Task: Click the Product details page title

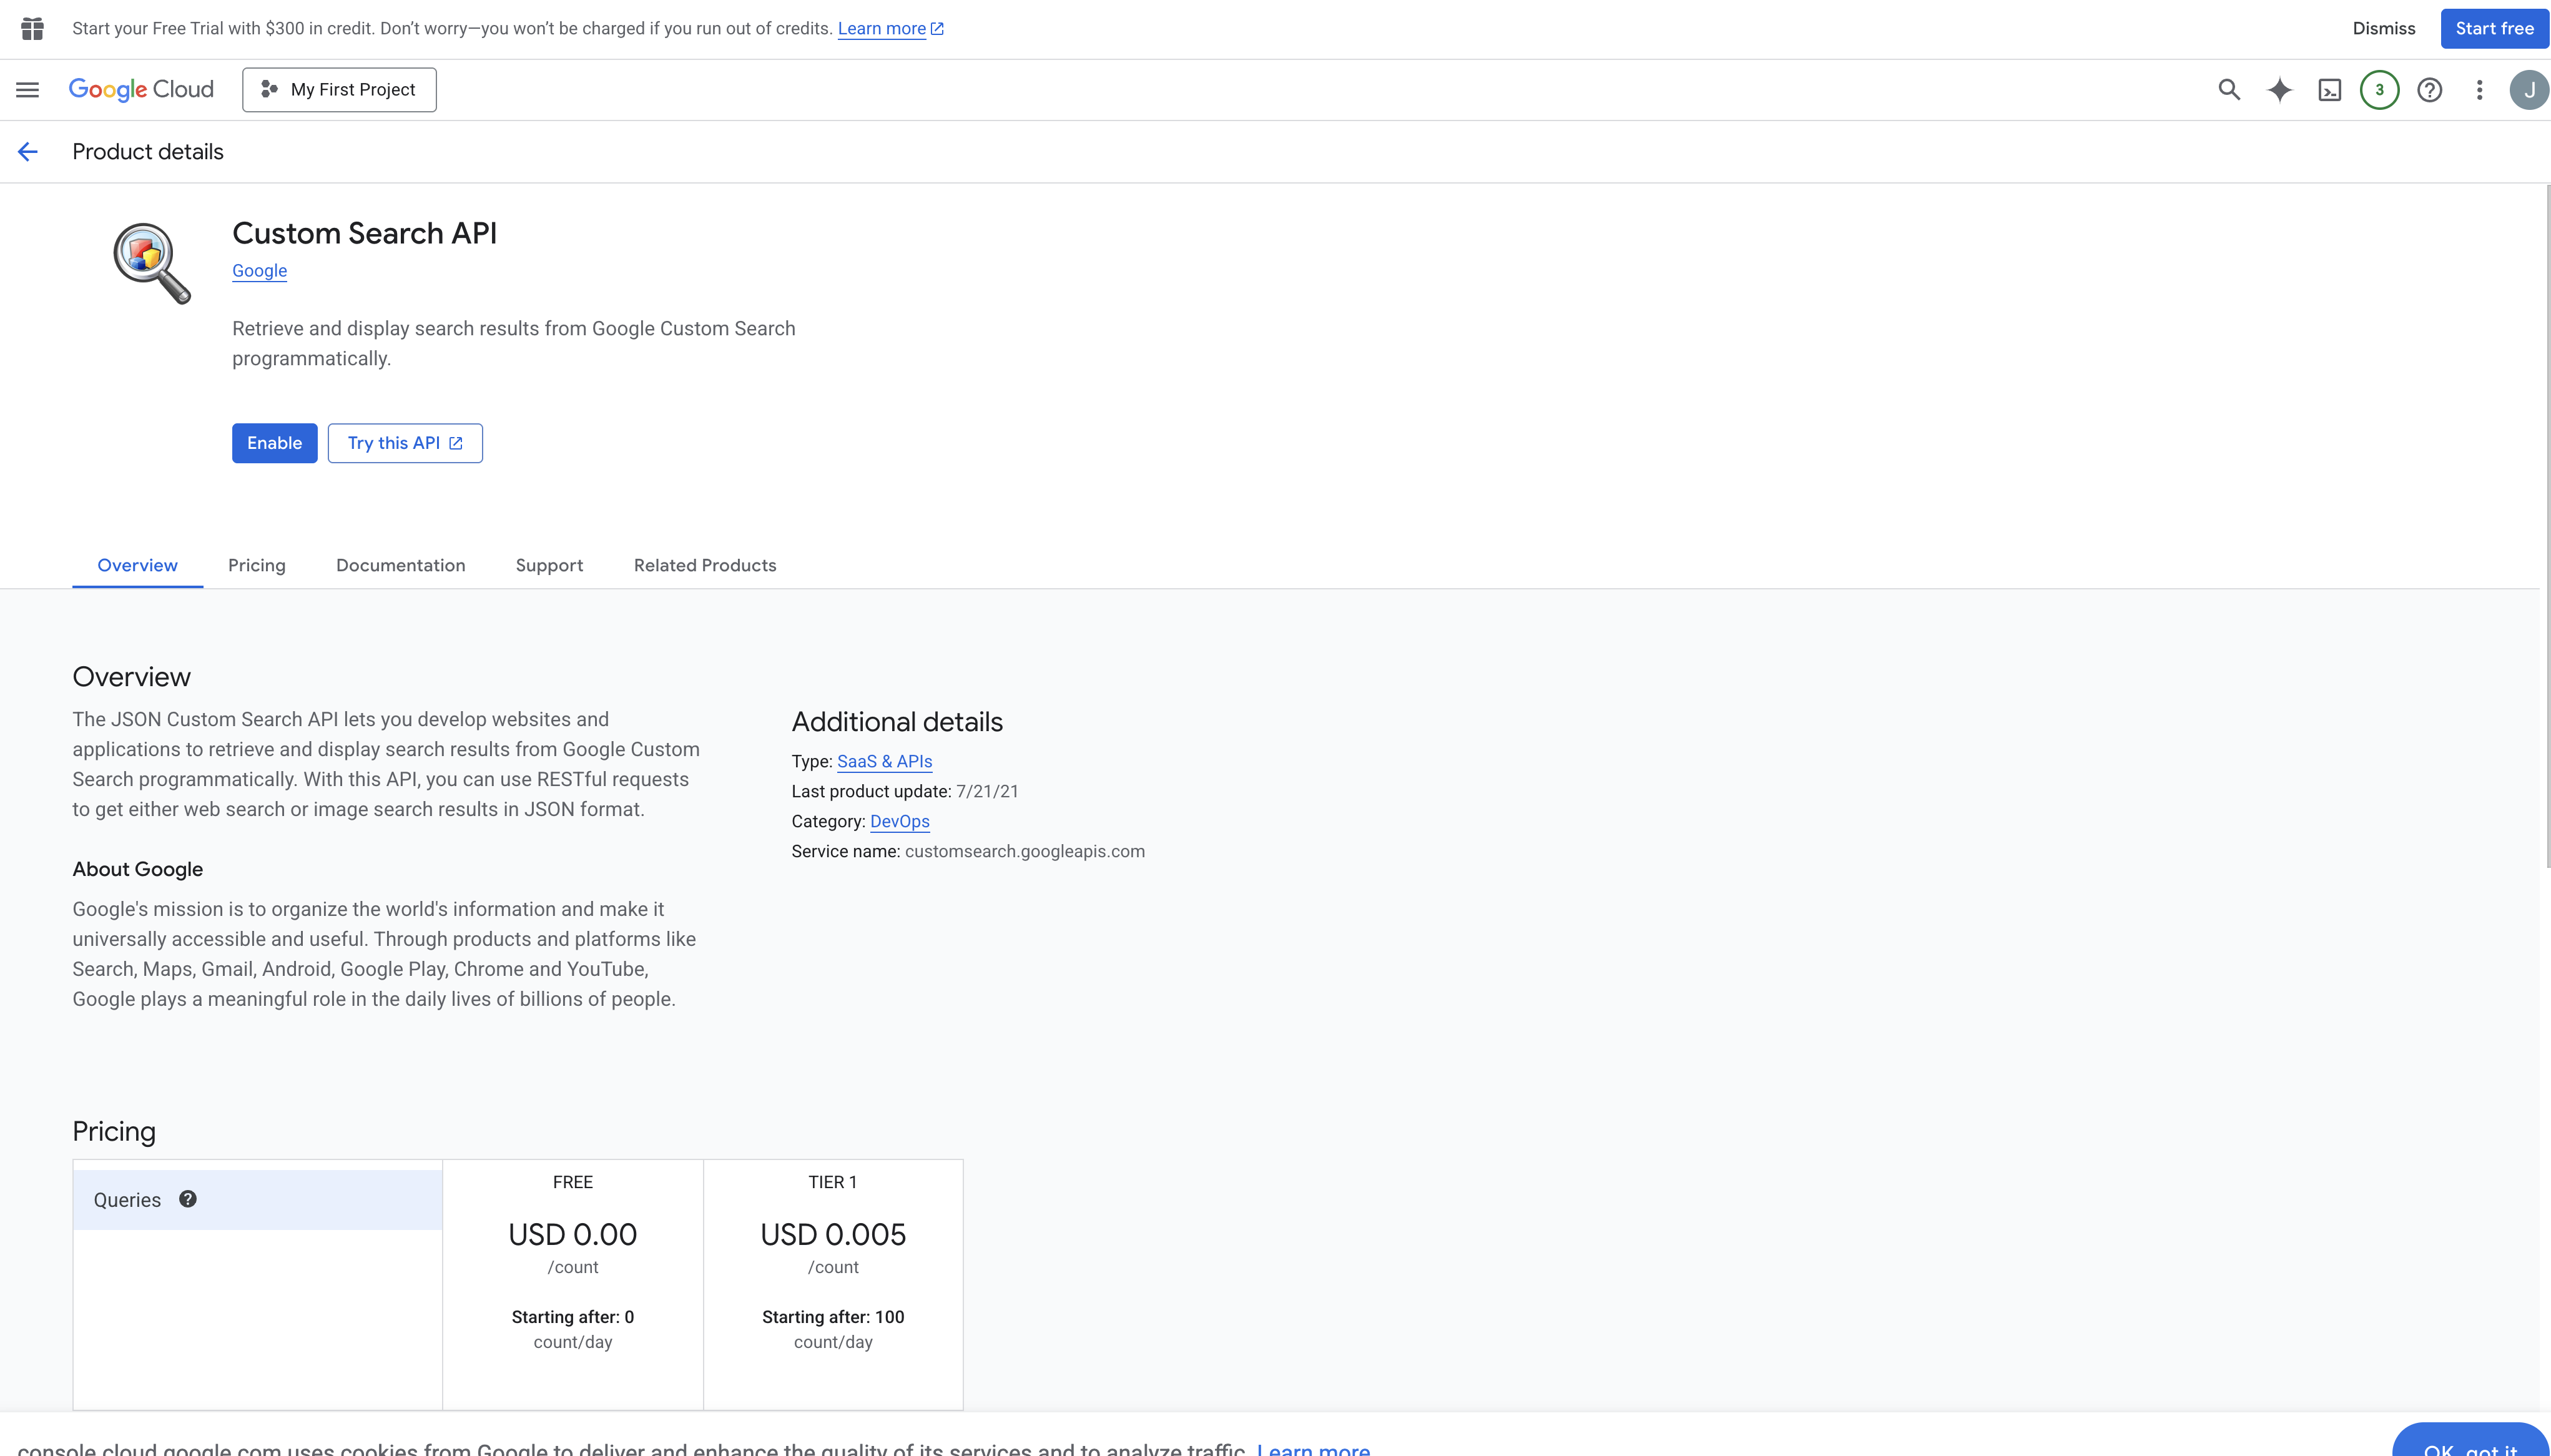Action: coord(148,152)
